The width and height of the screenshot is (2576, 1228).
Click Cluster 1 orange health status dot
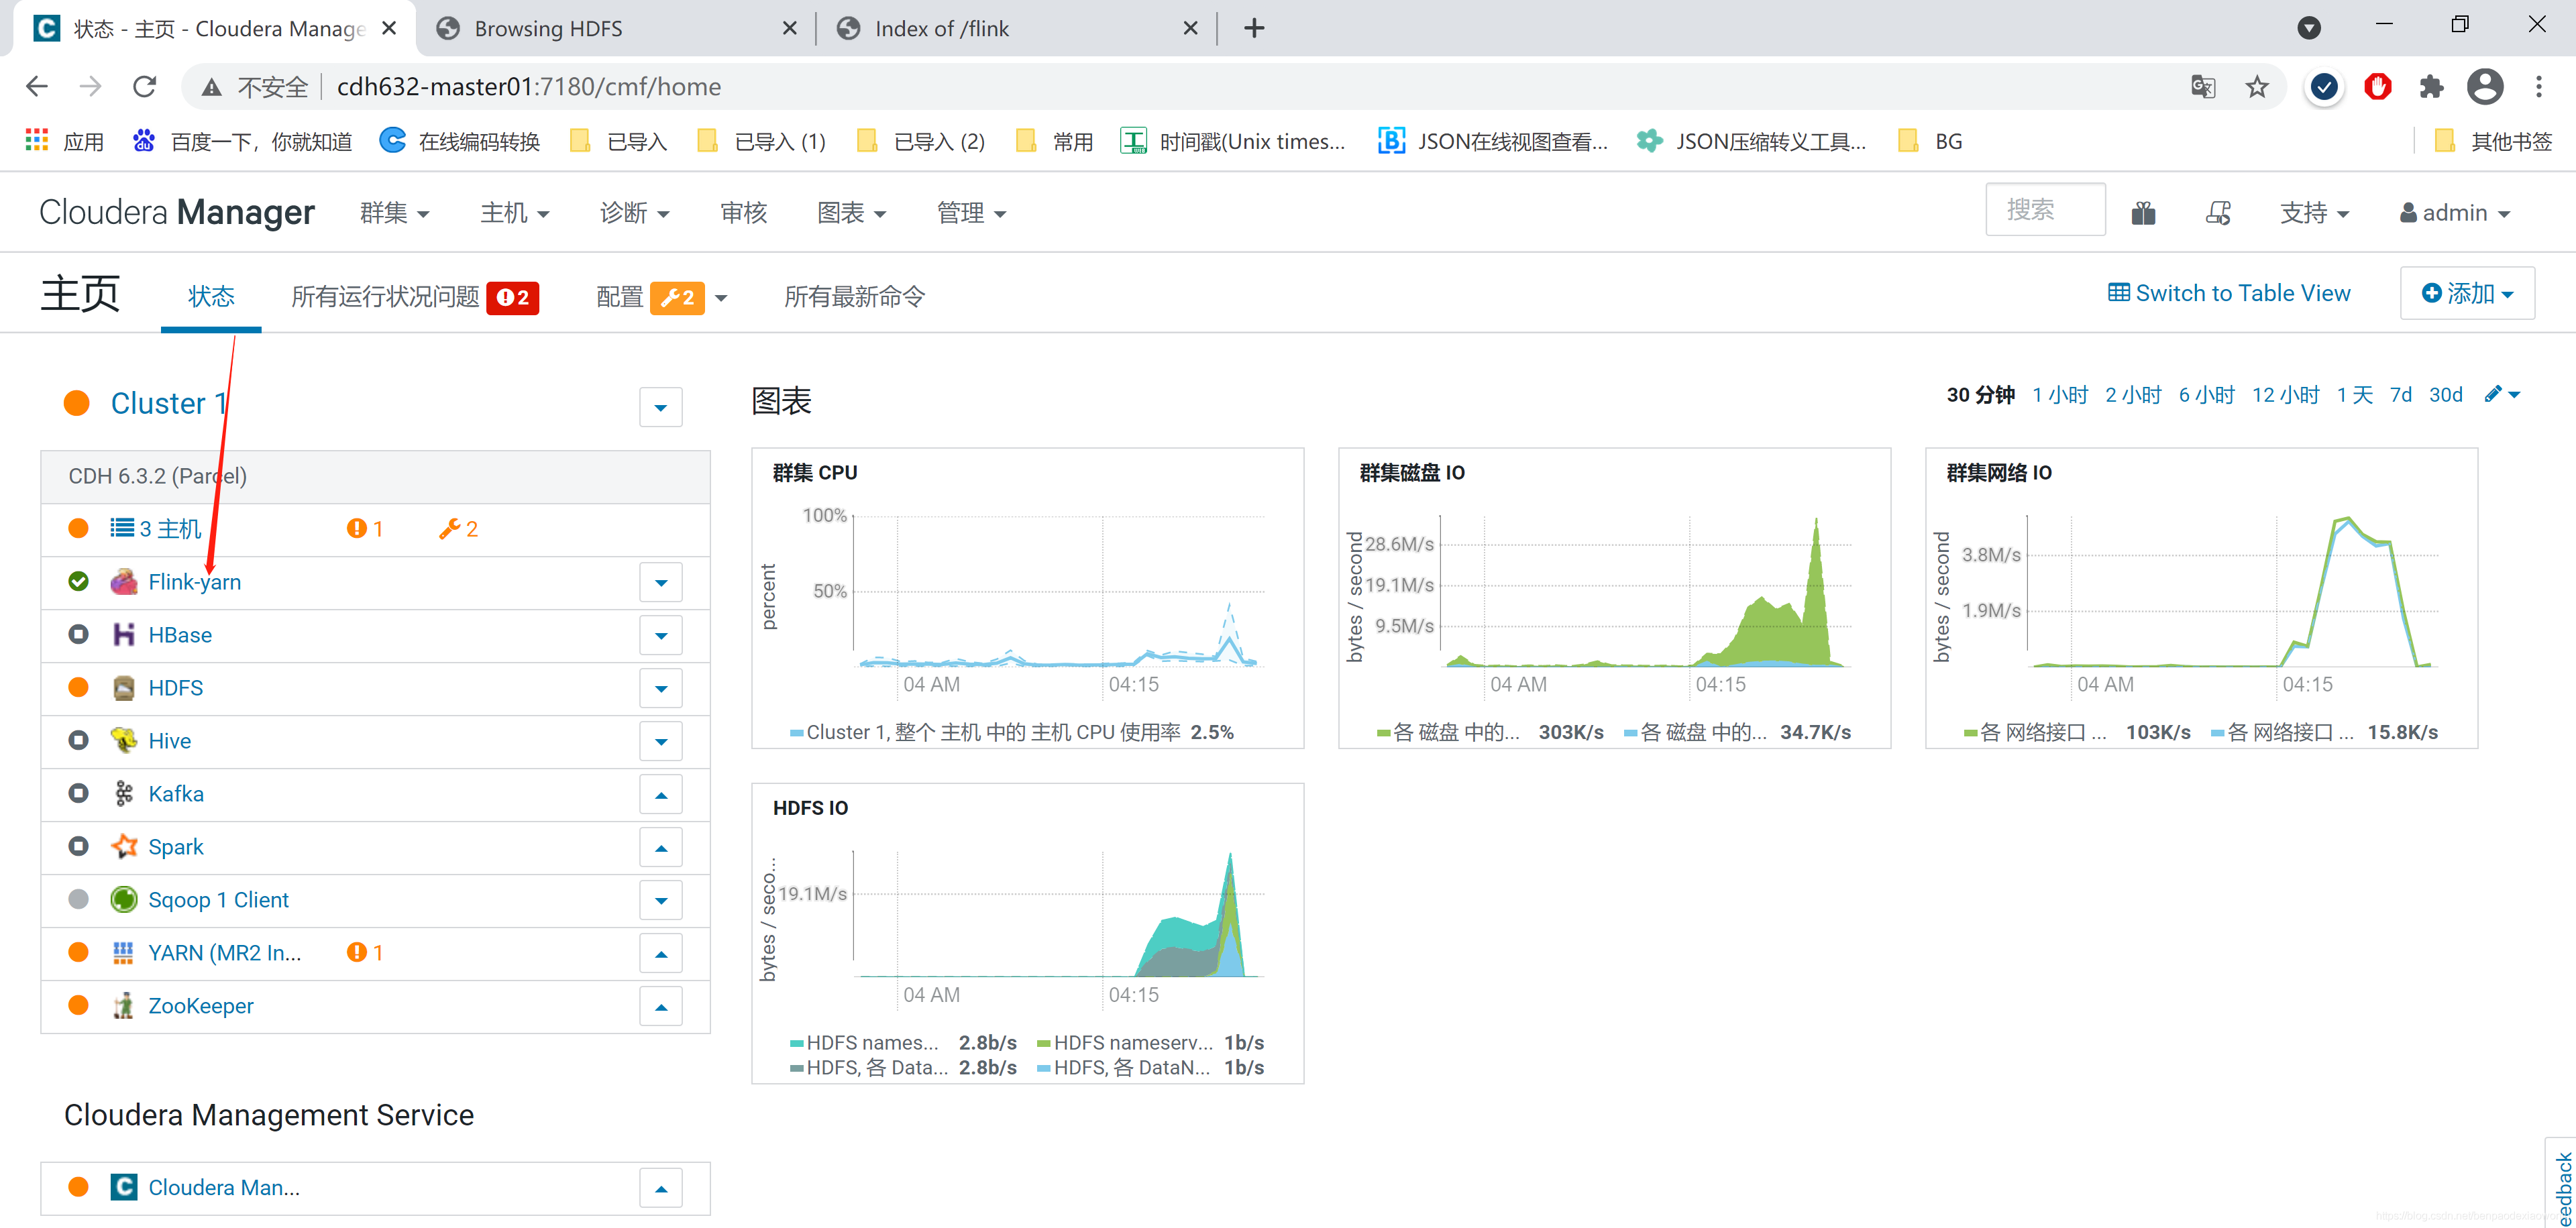point(77,403)
